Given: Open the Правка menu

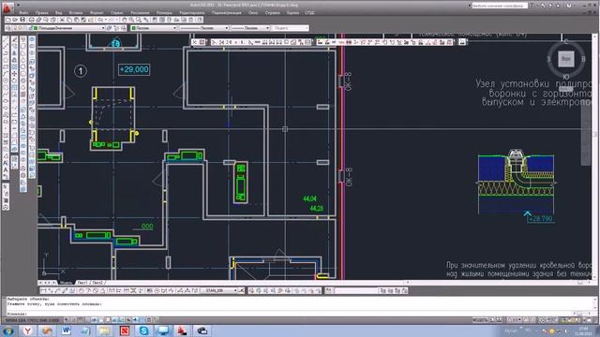Looking at the screenshot, I should (41, 12).
